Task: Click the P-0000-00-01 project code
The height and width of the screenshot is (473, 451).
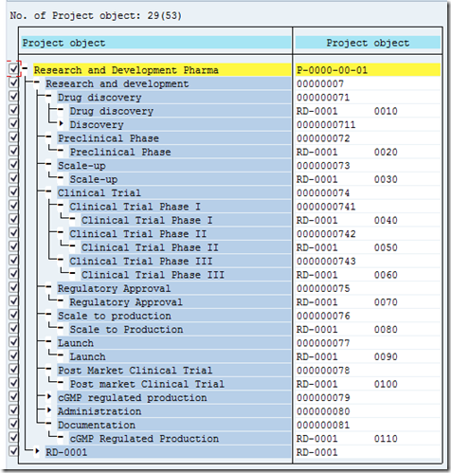Action: coord(332,70)
